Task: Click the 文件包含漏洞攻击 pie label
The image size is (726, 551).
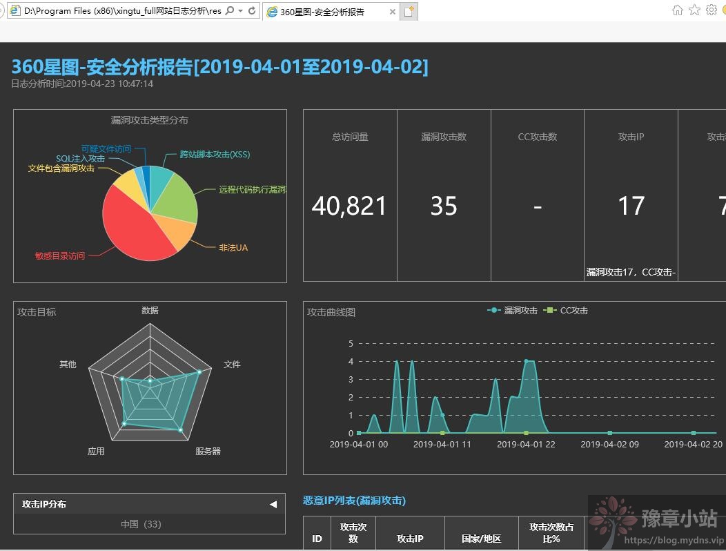Action: point(61,168)
